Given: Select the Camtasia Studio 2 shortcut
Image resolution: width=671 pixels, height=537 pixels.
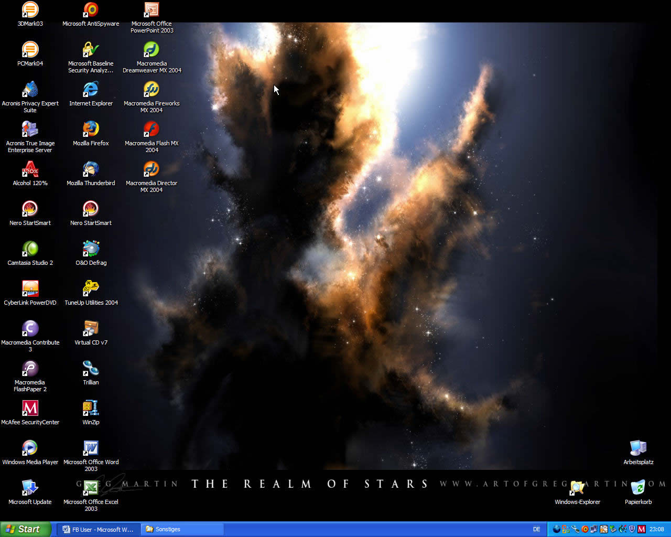Looking at the screenshot, I should (x=30, y=254).
